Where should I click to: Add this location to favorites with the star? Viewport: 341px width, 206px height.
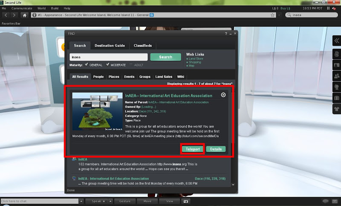click(x=272, y=15)
